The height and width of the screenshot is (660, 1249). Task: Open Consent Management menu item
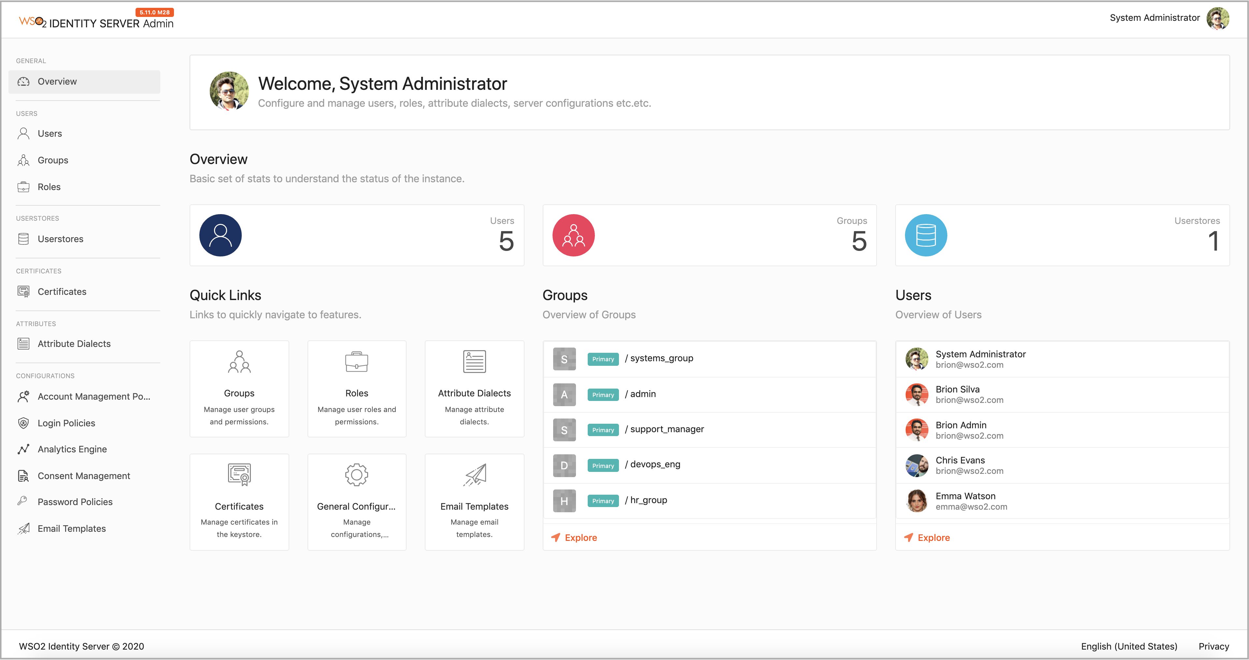[83, 476]
